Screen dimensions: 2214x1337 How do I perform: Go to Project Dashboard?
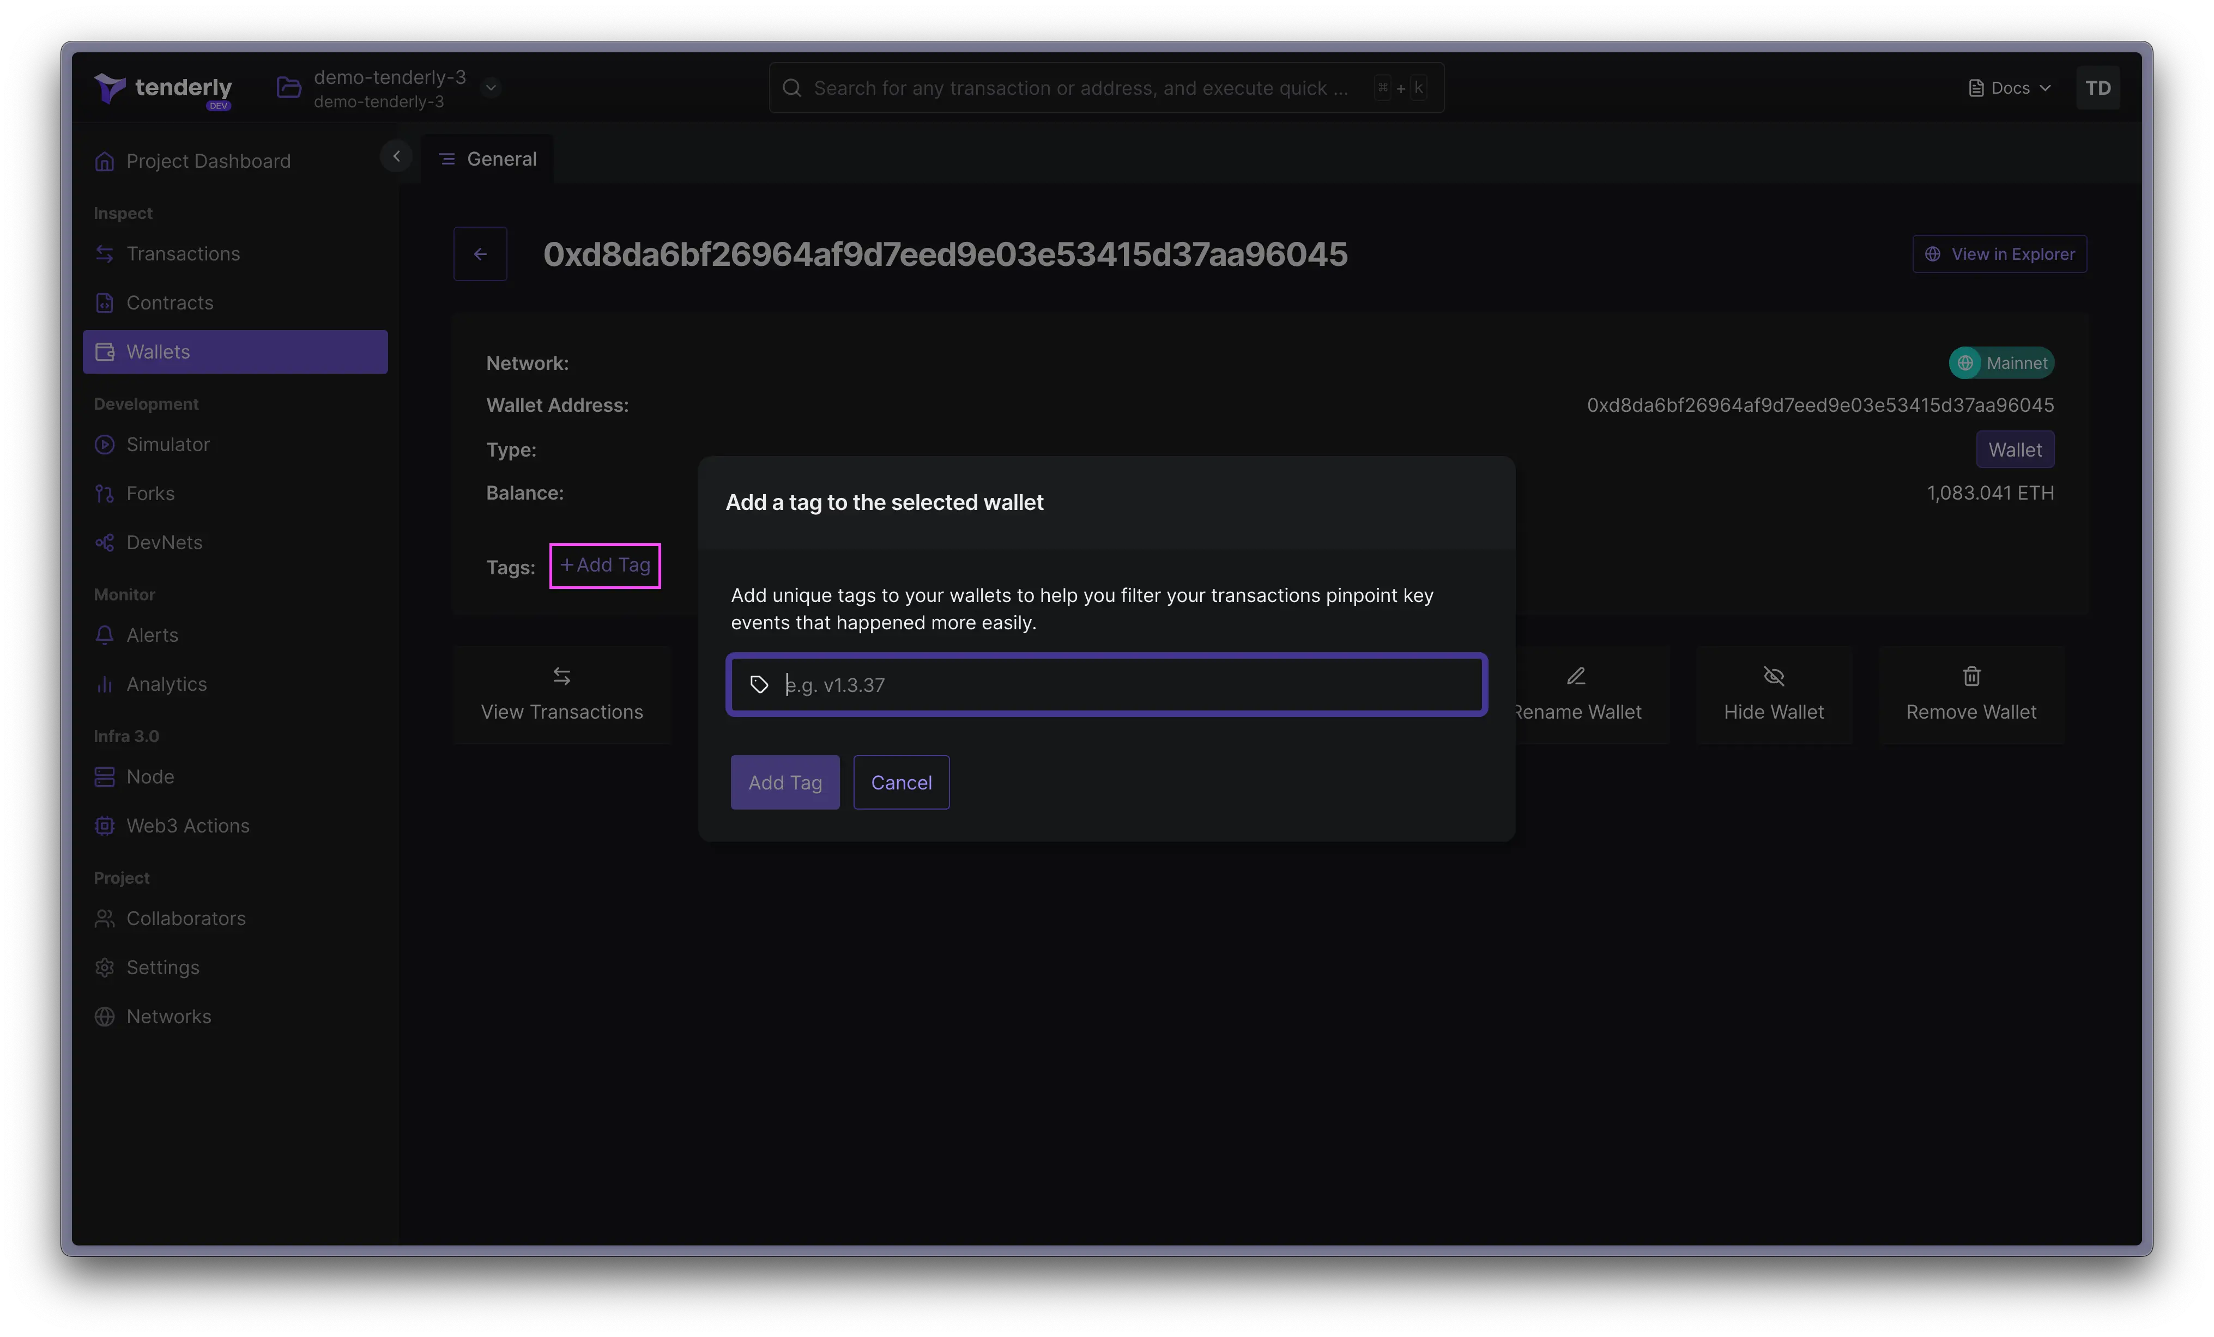coord(235,161)
